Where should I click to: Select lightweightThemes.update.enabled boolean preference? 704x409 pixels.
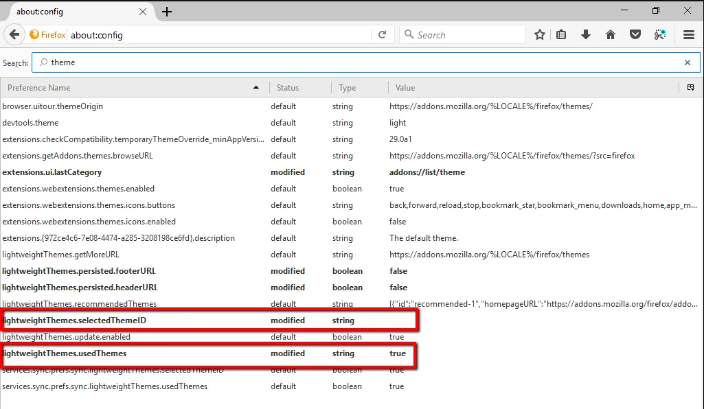[66, 337]
